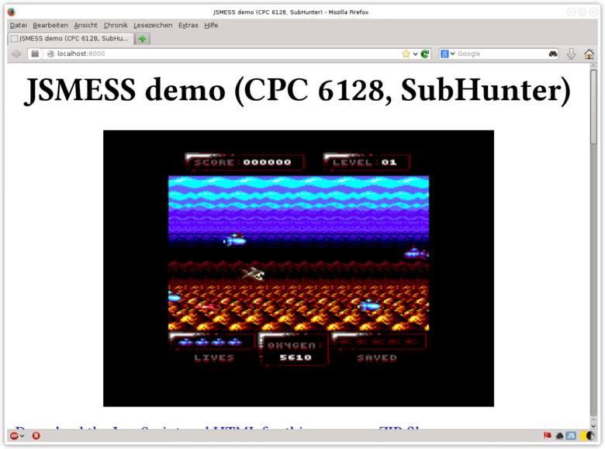
Task: Select the JSMESS demo browser tab
Action: [71, 39]
